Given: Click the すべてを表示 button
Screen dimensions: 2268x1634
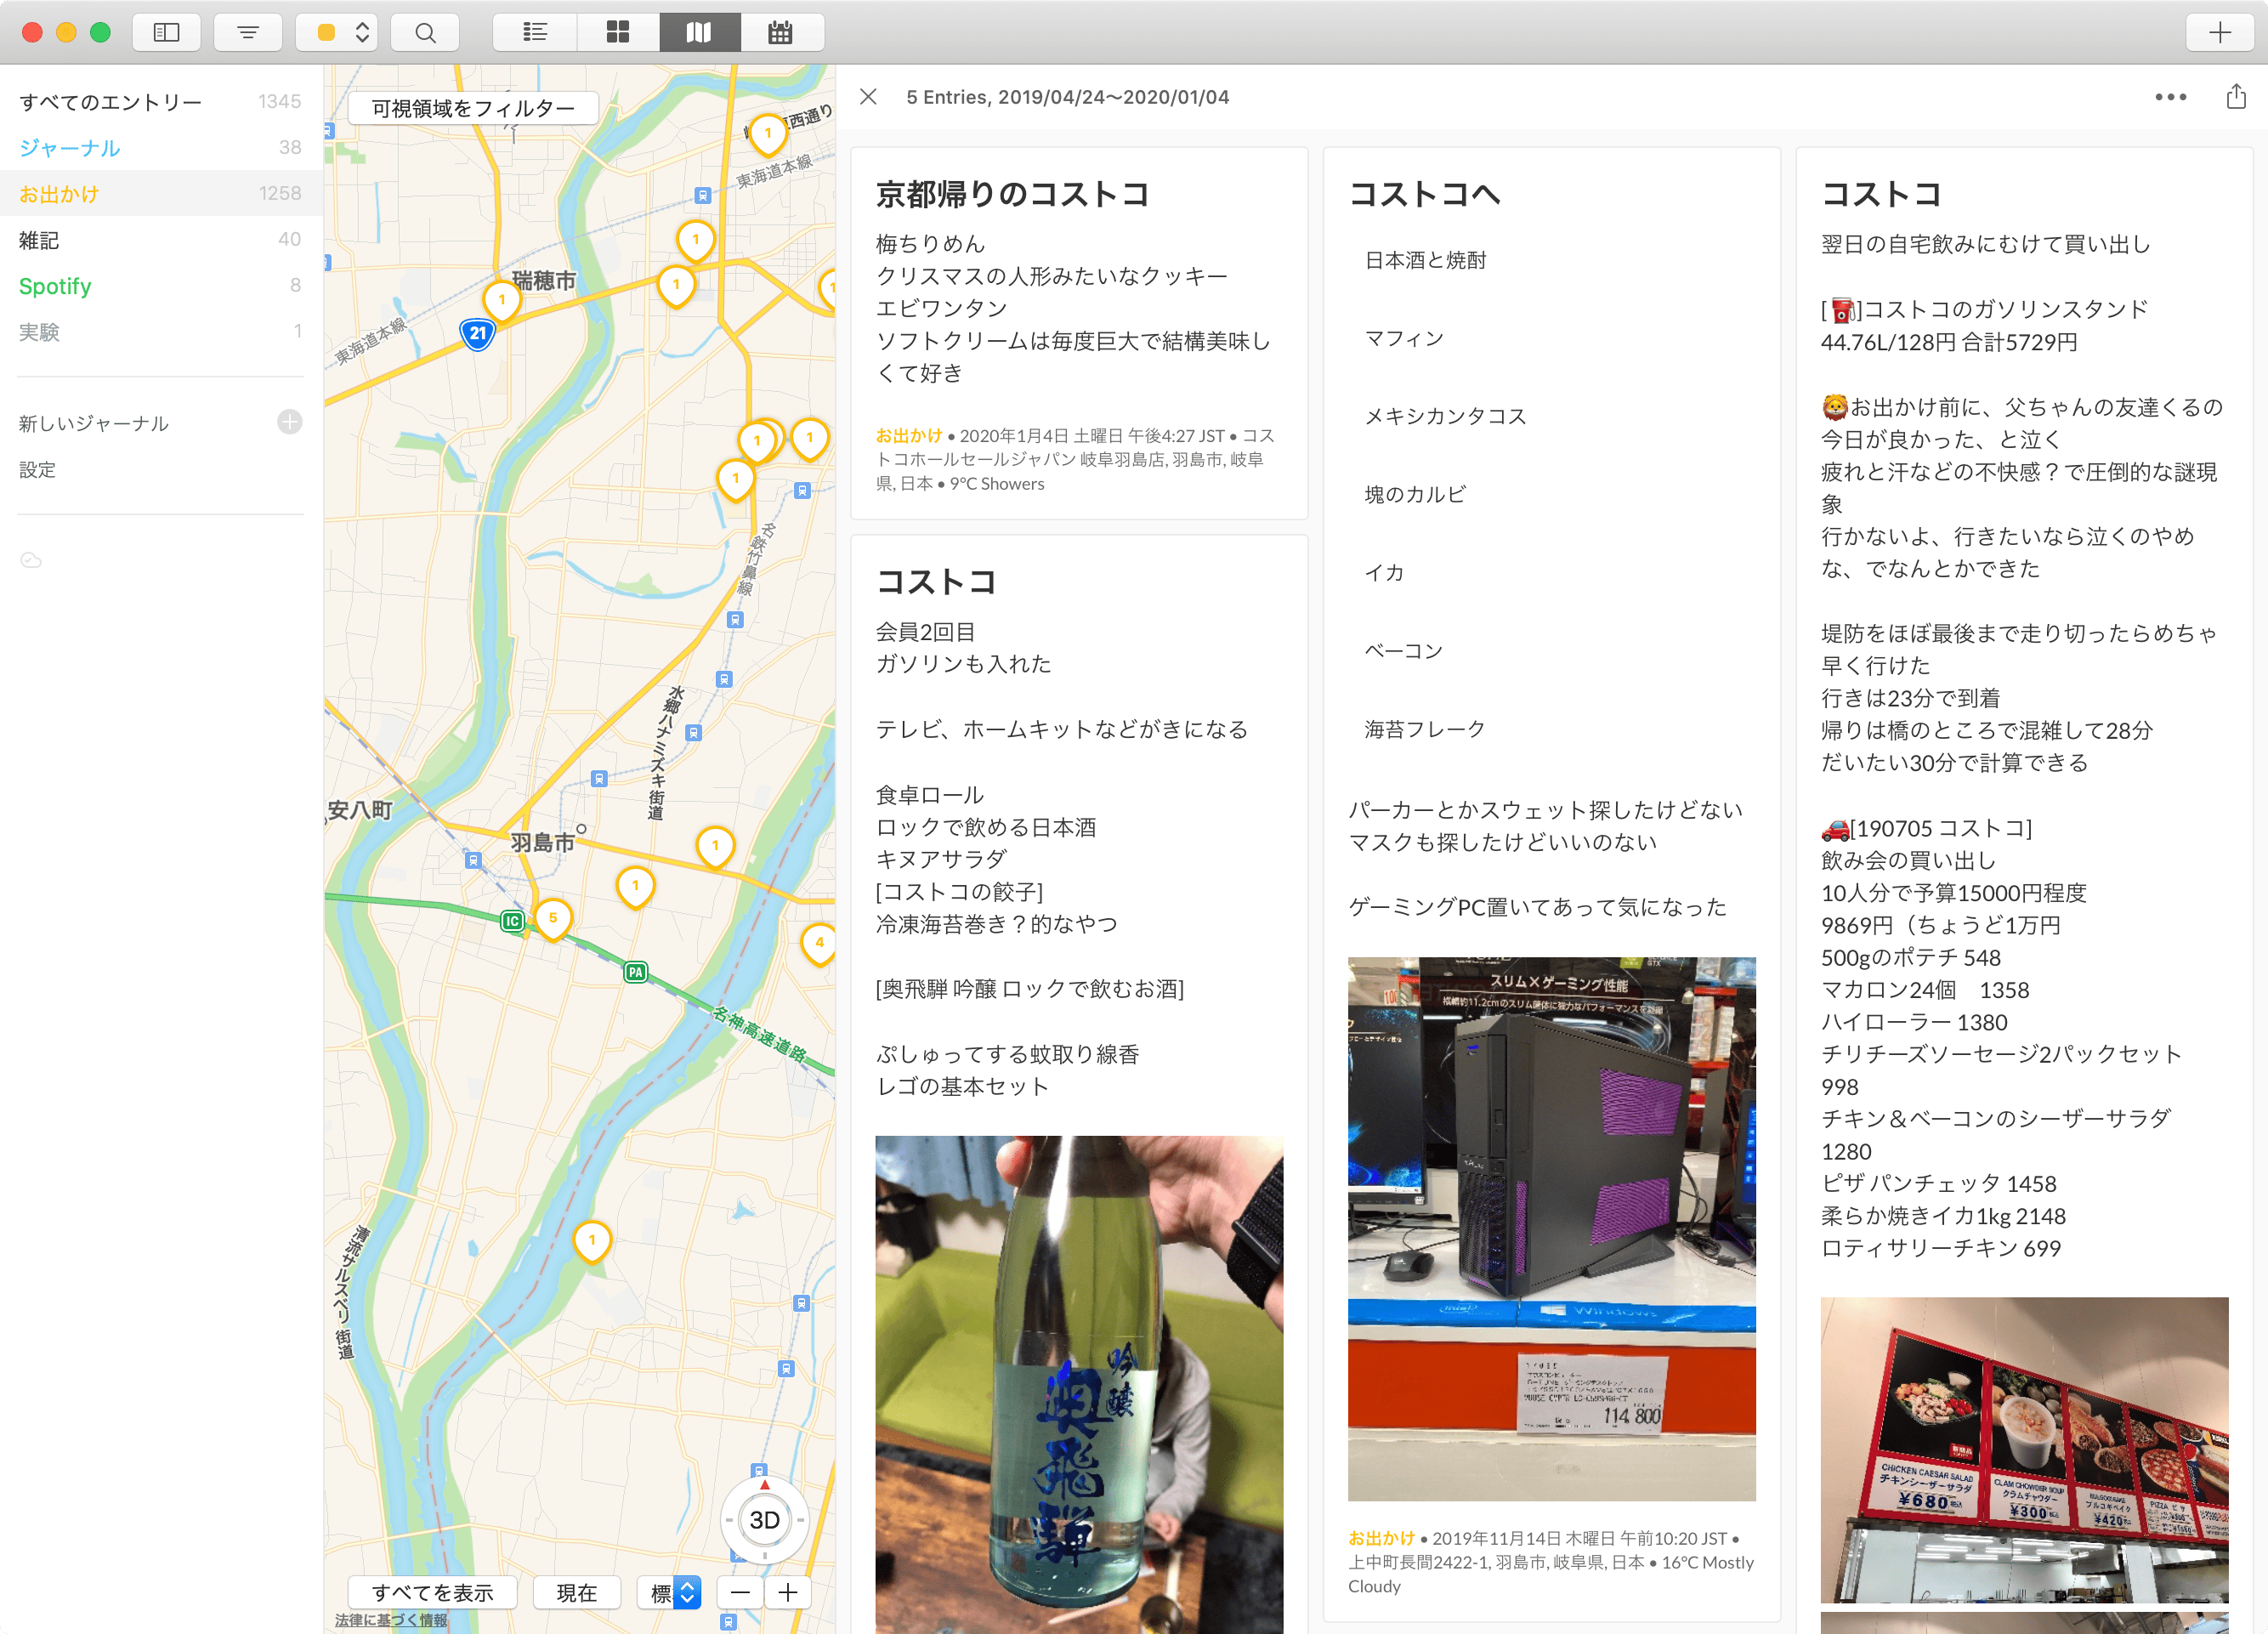Looking at the screenshot, I should coord(432,1592).
